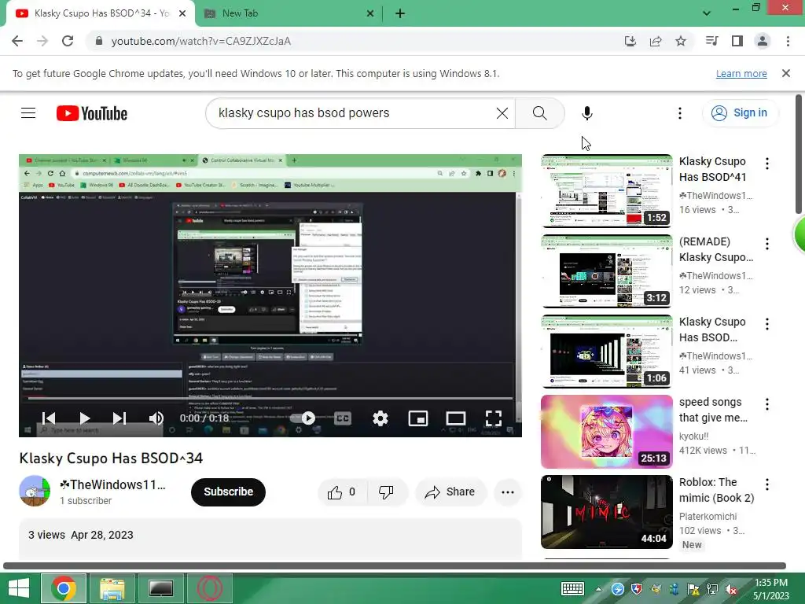Open File Explorer from taskbar
The image size is (805, 604).
click(x=112, y=588)
